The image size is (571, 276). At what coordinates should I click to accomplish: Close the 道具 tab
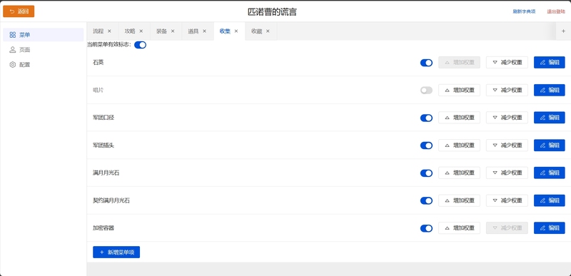204,31
